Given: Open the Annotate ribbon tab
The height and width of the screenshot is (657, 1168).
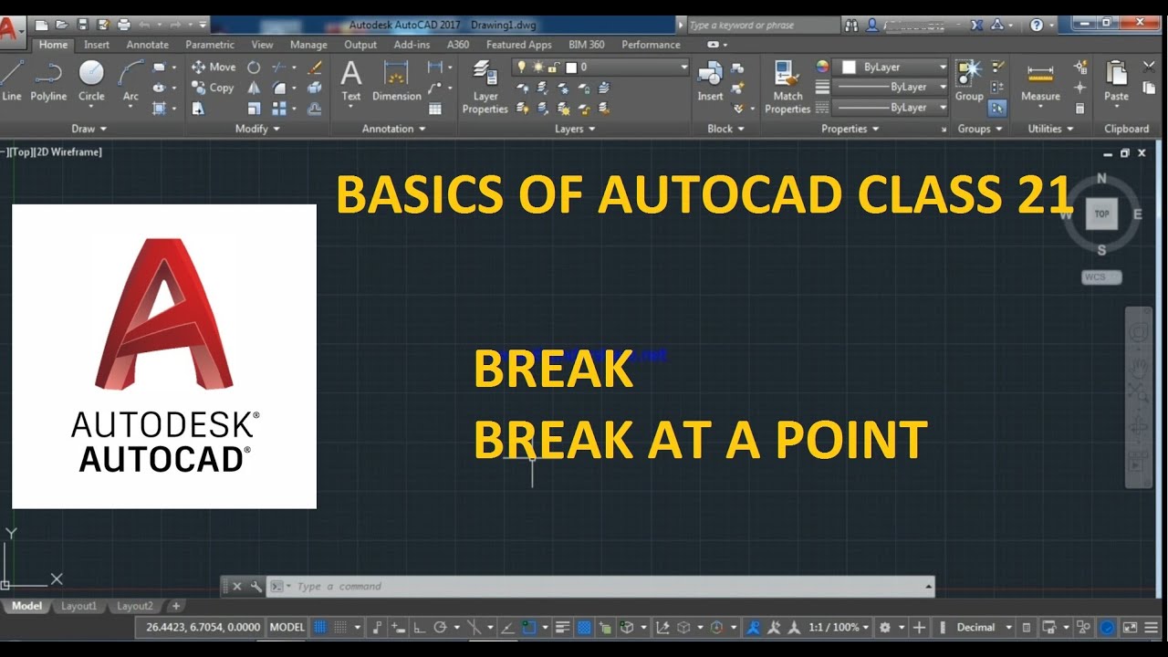Looking at the screenshot, I should coord(148,45).
